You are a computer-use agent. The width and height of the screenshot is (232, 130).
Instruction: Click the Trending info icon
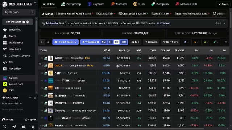tap(98, 42)
